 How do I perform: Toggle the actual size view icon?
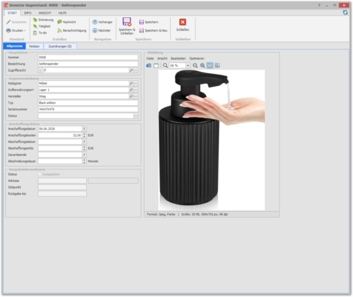(217, 66)
